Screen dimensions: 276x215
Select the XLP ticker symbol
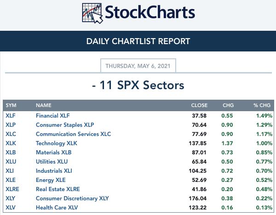[x=11, y=125]
